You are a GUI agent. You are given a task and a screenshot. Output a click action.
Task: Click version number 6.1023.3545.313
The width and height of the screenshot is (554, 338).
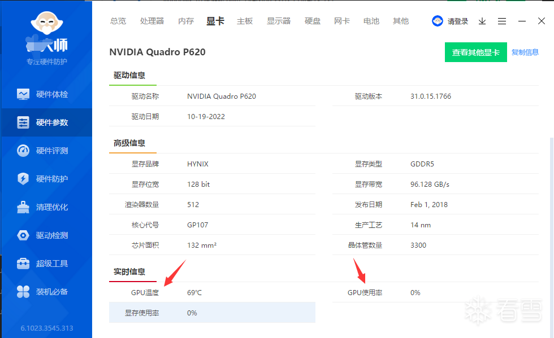coord(46,328)
